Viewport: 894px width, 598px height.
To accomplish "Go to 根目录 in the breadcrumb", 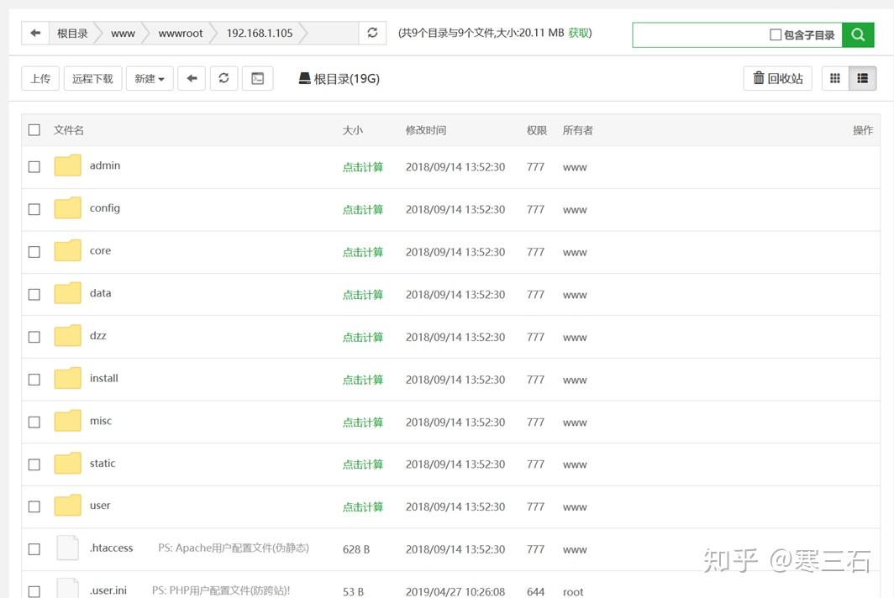I will coord(72,33).
